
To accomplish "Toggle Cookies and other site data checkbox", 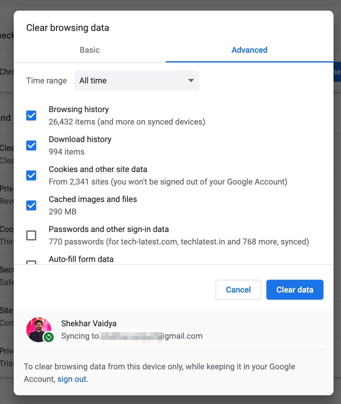I will (x=31, y=176).
